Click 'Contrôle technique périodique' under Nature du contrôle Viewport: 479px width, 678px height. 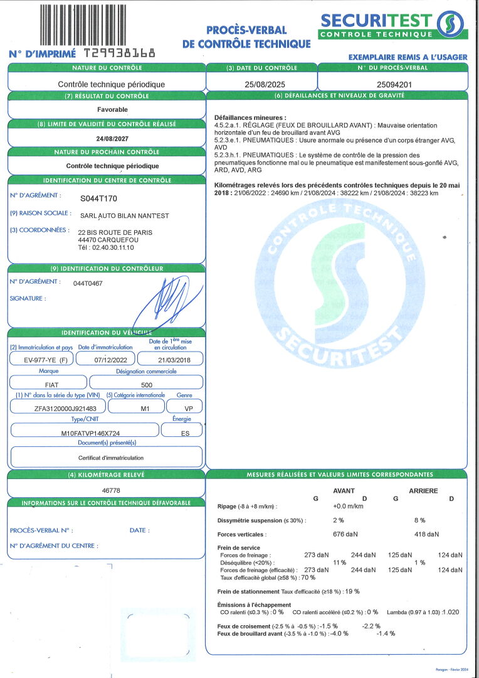pyautogui.click(x=112, y=84)
